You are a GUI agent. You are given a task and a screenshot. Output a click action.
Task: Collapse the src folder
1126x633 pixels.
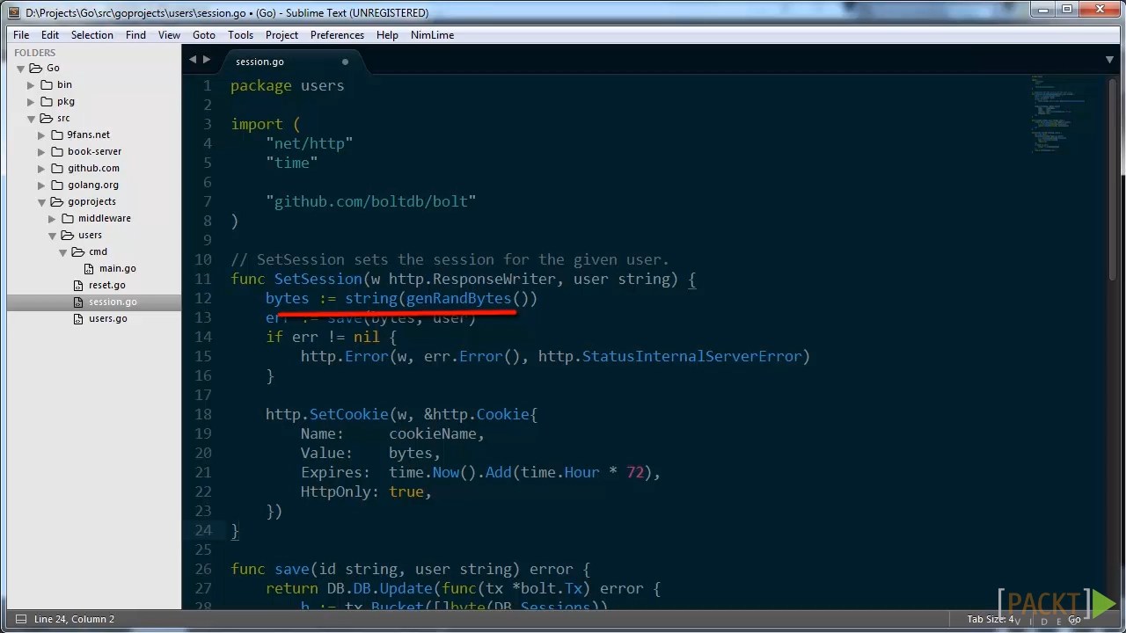(x=31, y=119)
